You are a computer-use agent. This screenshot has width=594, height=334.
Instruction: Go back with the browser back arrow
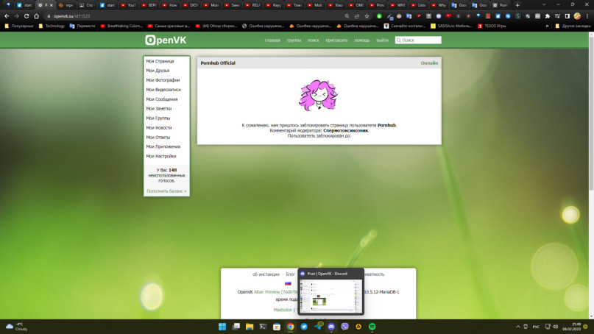tap(7, 16)
